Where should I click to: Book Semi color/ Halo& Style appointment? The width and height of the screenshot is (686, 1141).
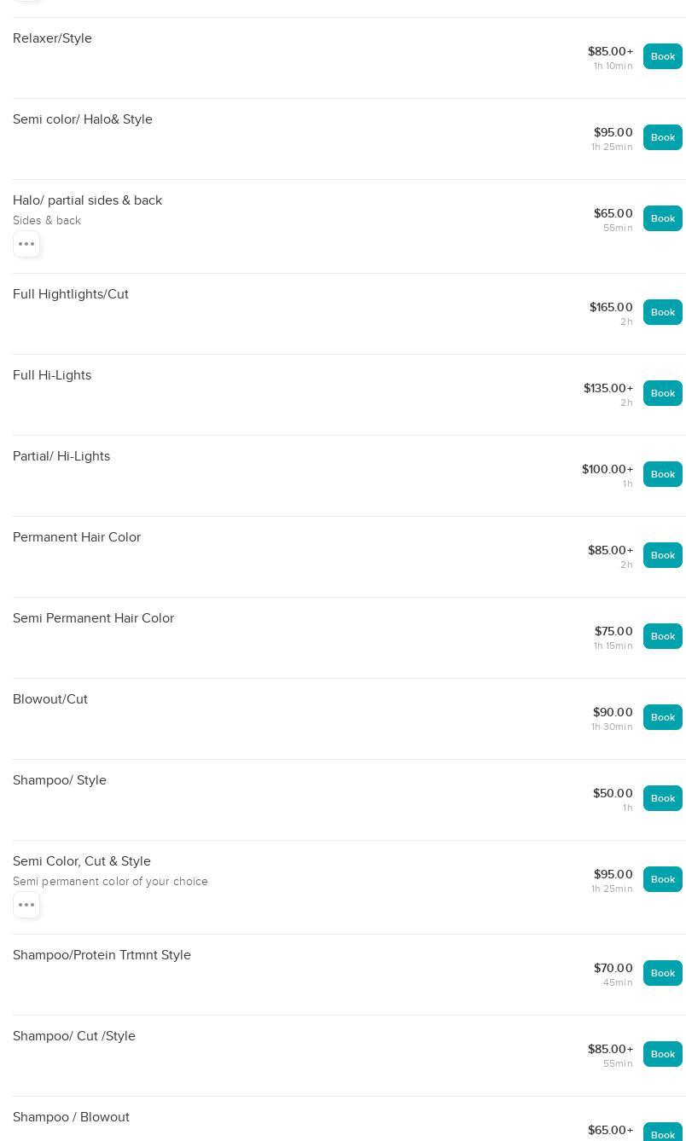click(x=662, y=137)
